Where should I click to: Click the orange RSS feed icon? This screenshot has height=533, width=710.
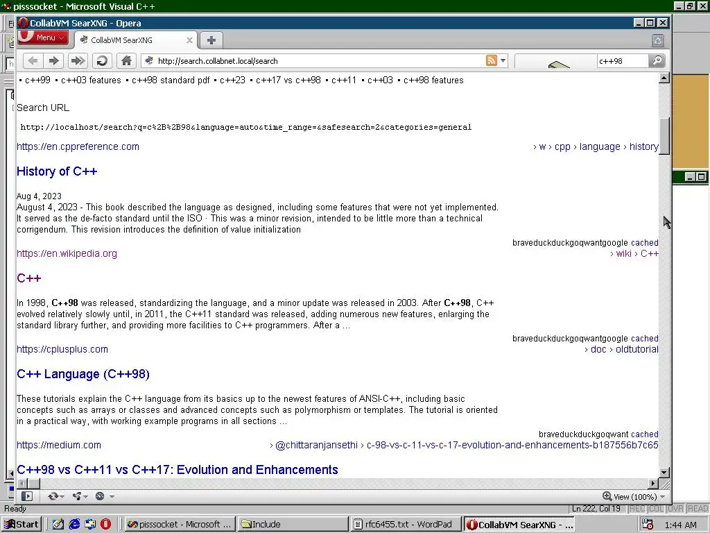(492, 60)
